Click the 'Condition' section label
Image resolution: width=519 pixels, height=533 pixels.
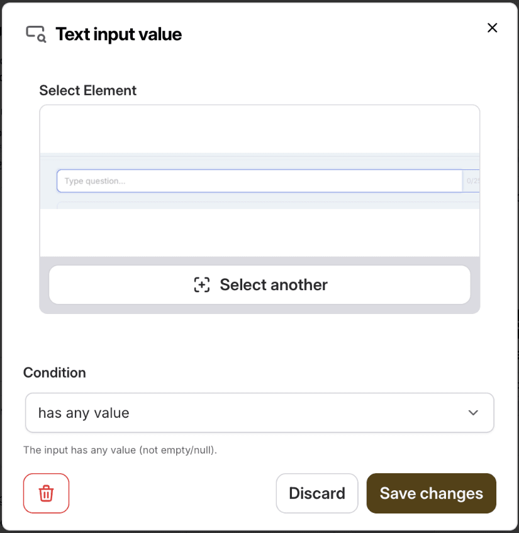pyautogui.click(x=54, y=373)
